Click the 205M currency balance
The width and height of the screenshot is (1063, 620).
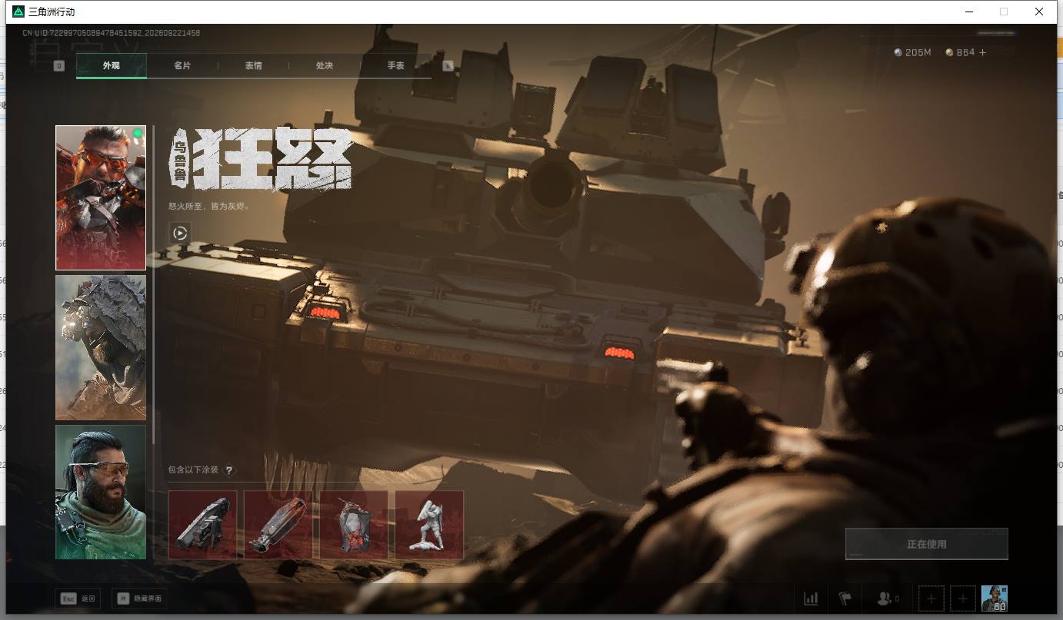(x=913, y=52)
